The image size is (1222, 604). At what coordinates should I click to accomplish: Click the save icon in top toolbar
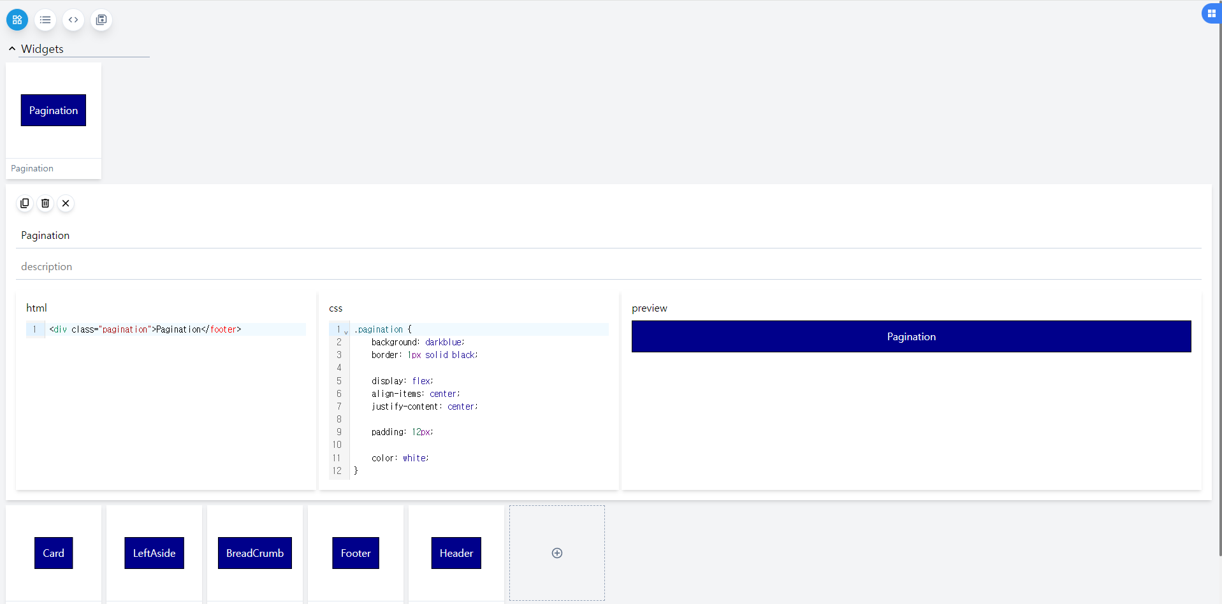click(101, 20)
